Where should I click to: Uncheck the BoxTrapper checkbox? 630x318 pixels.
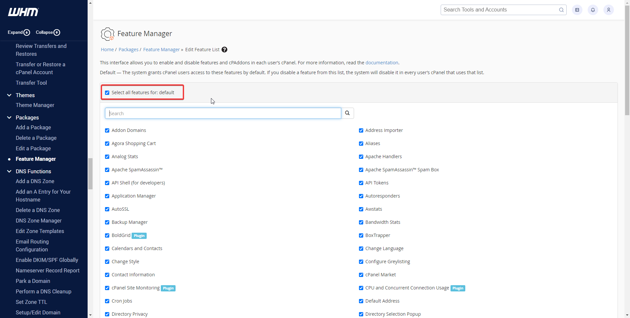(361, 235)
